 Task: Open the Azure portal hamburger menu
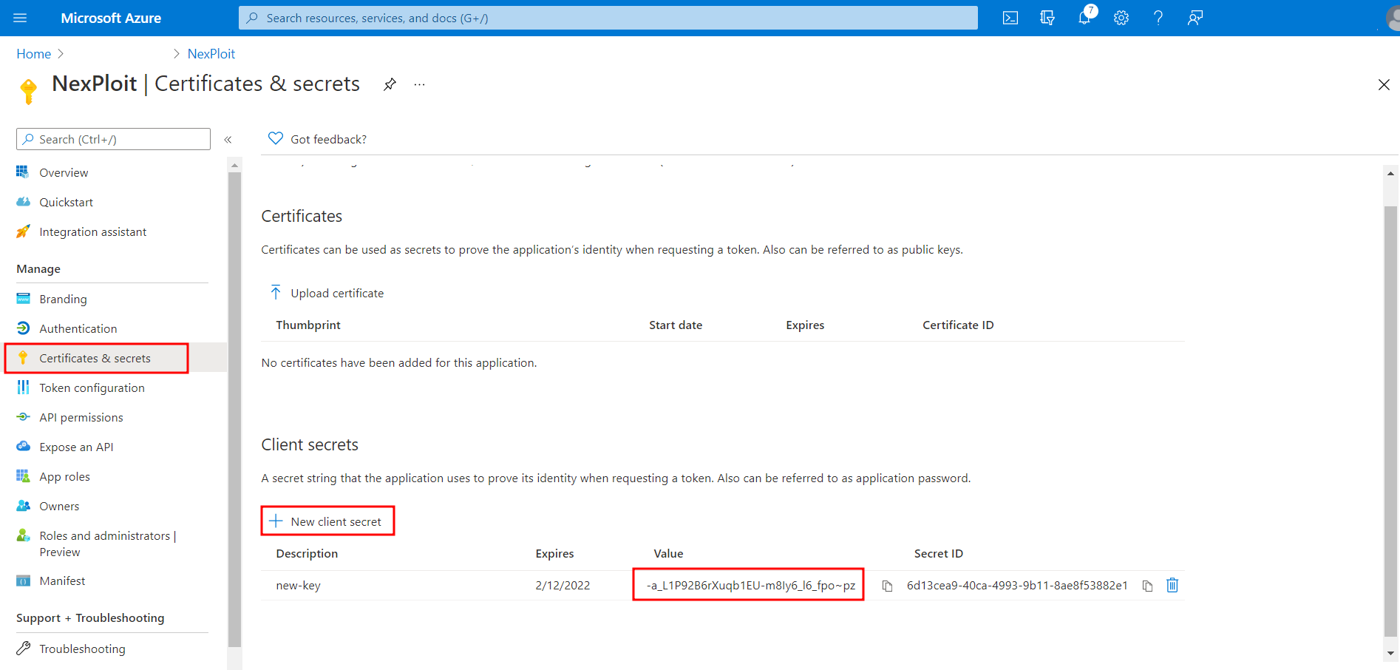20,18
